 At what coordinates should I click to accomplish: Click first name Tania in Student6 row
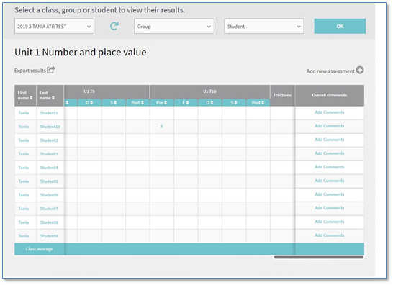tap(23, 195)
